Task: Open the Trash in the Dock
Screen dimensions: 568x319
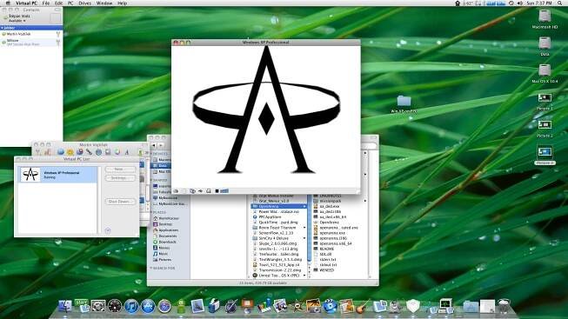Action: tap(504, 306)
